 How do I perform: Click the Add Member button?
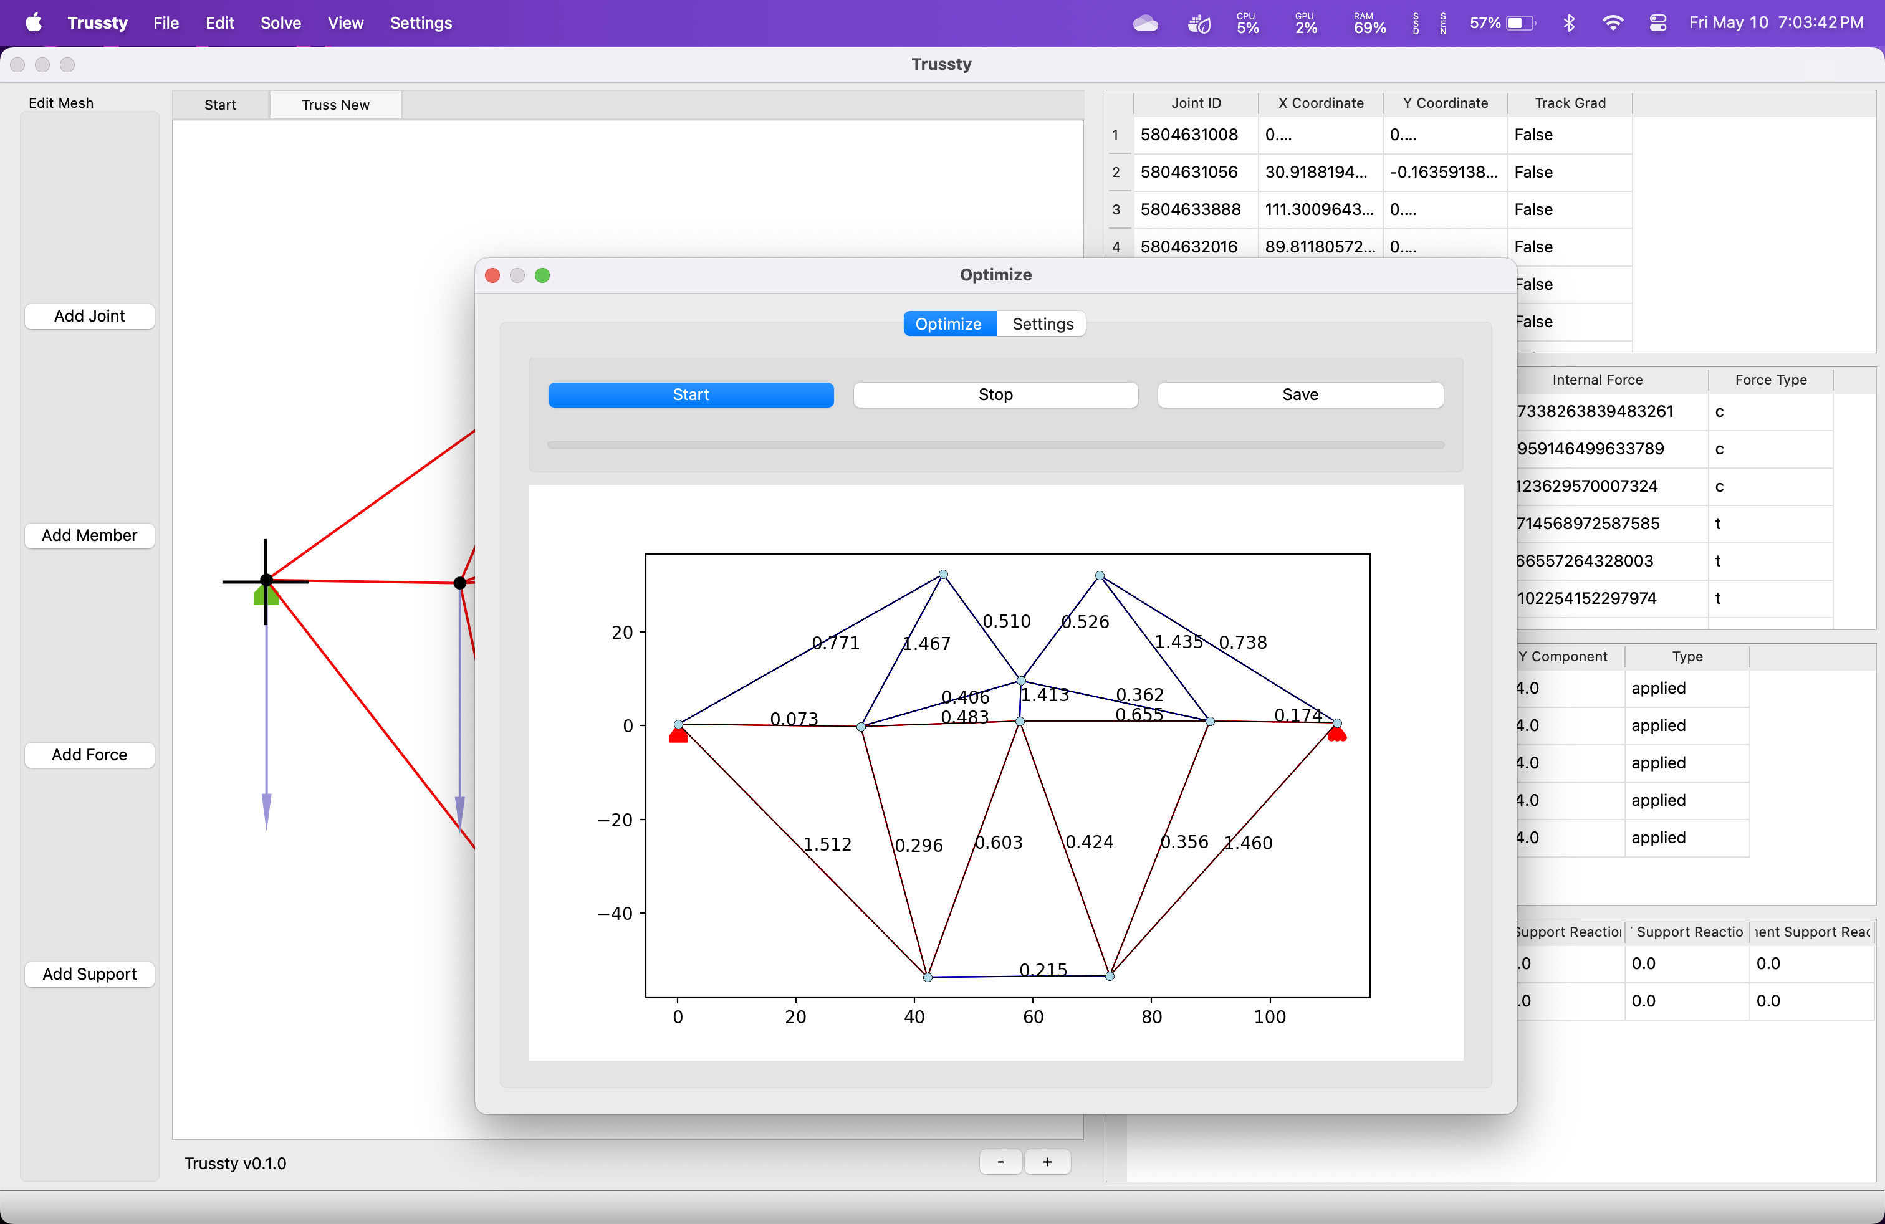pyautogui.click(x=90, y=535)
